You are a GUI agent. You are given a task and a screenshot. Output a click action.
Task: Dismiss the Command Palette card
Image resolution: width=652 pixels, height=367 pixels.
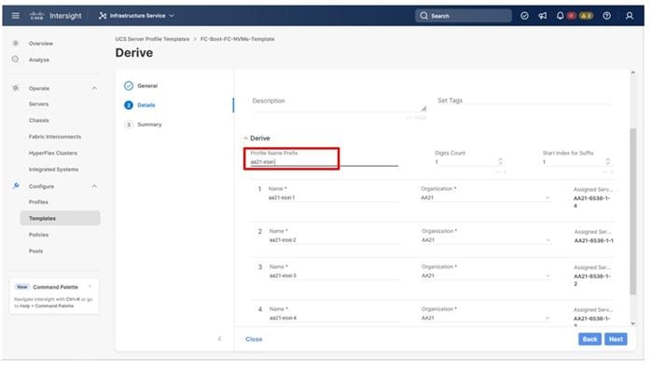[90, 287]
